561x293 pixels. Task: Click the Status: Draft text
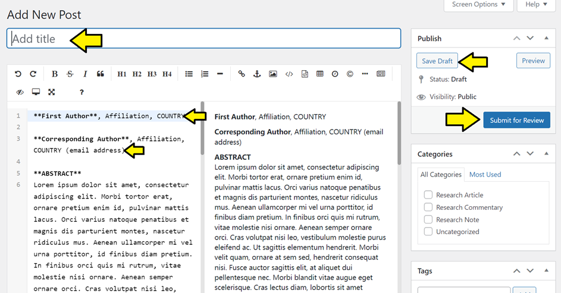tap(448, 79)
